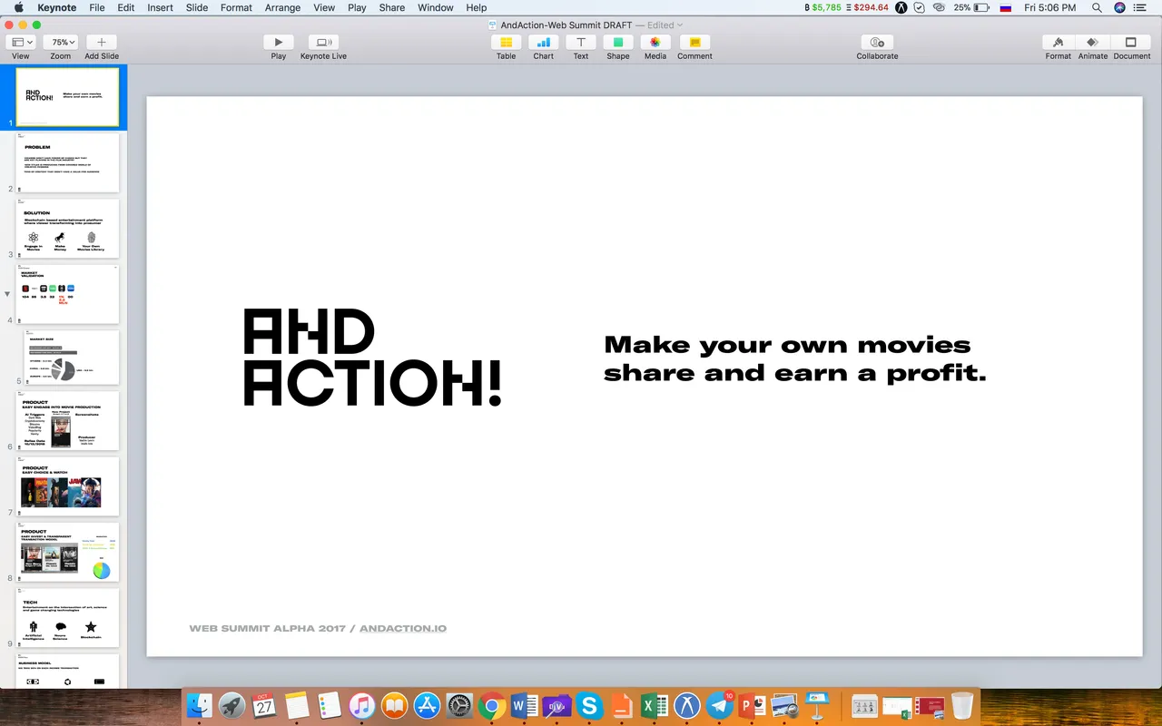Open Microsoft Word from the Dock
Viewport: 1162px width, 726px height.
[x=525, y=705]
